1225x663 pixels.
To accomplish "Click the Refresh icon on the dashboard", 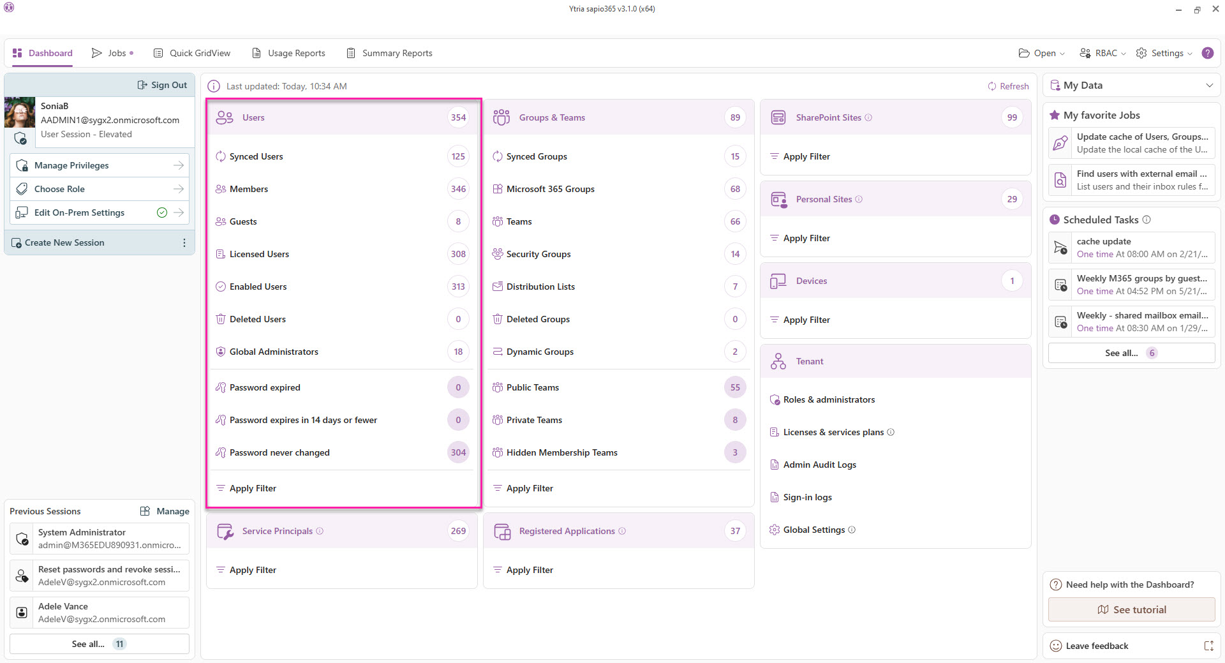I will (x=992, y=86).
